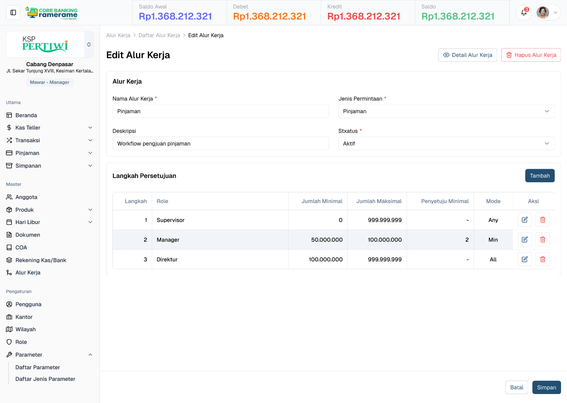Open Rekening Kas/Bank menu item
The image size is (567, 403).
click(x=41, y=260)
